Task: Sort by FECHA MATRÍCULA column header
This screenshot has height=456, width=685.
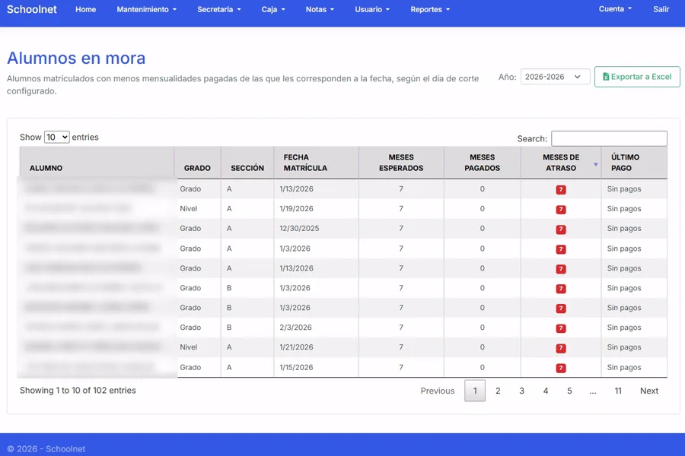Action: tap(317, 163)
